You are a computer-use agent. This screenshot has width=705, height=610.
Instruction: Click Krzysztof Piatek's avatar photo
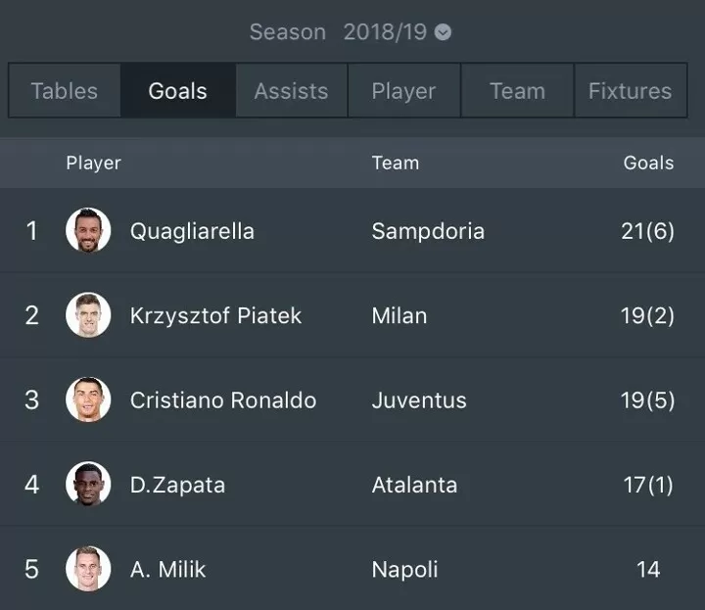[88, 314]
